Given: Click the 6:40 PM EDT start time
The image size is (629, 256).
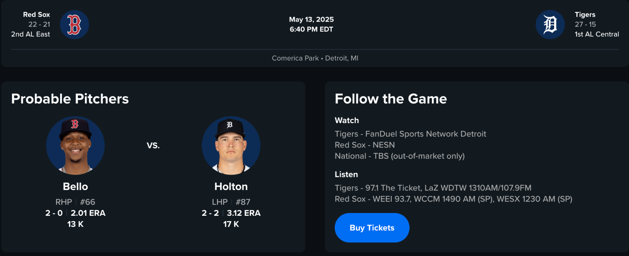Looking at the screenshot, I should click(x=311, y=29).
